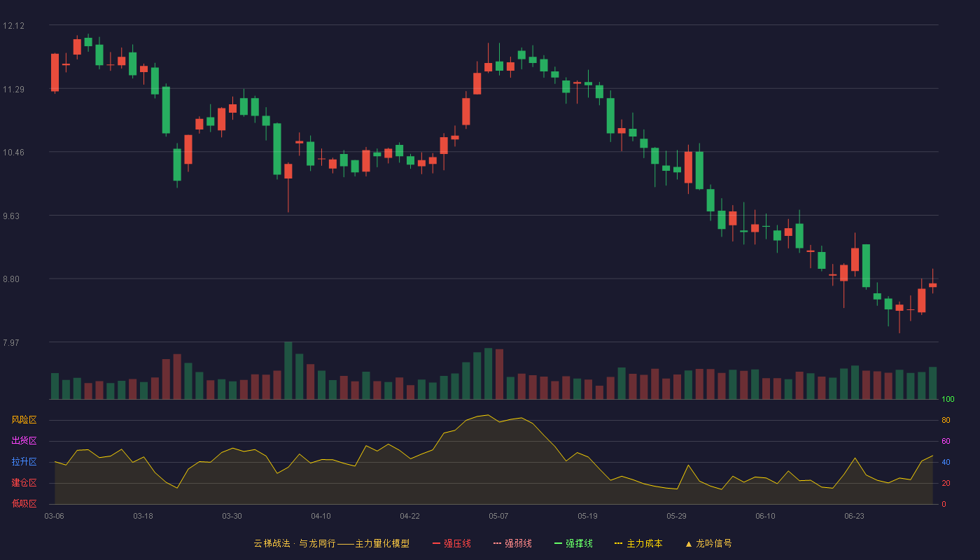The height and width of the screenshot is (560, 980).
Task: Click the 云梯战法 与龙同行 legend title
Action: pos(332,543)
